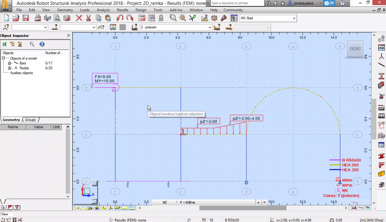Delete selection with the red X icon
Viewport: 386px width, 222px height.
[79, 18]
